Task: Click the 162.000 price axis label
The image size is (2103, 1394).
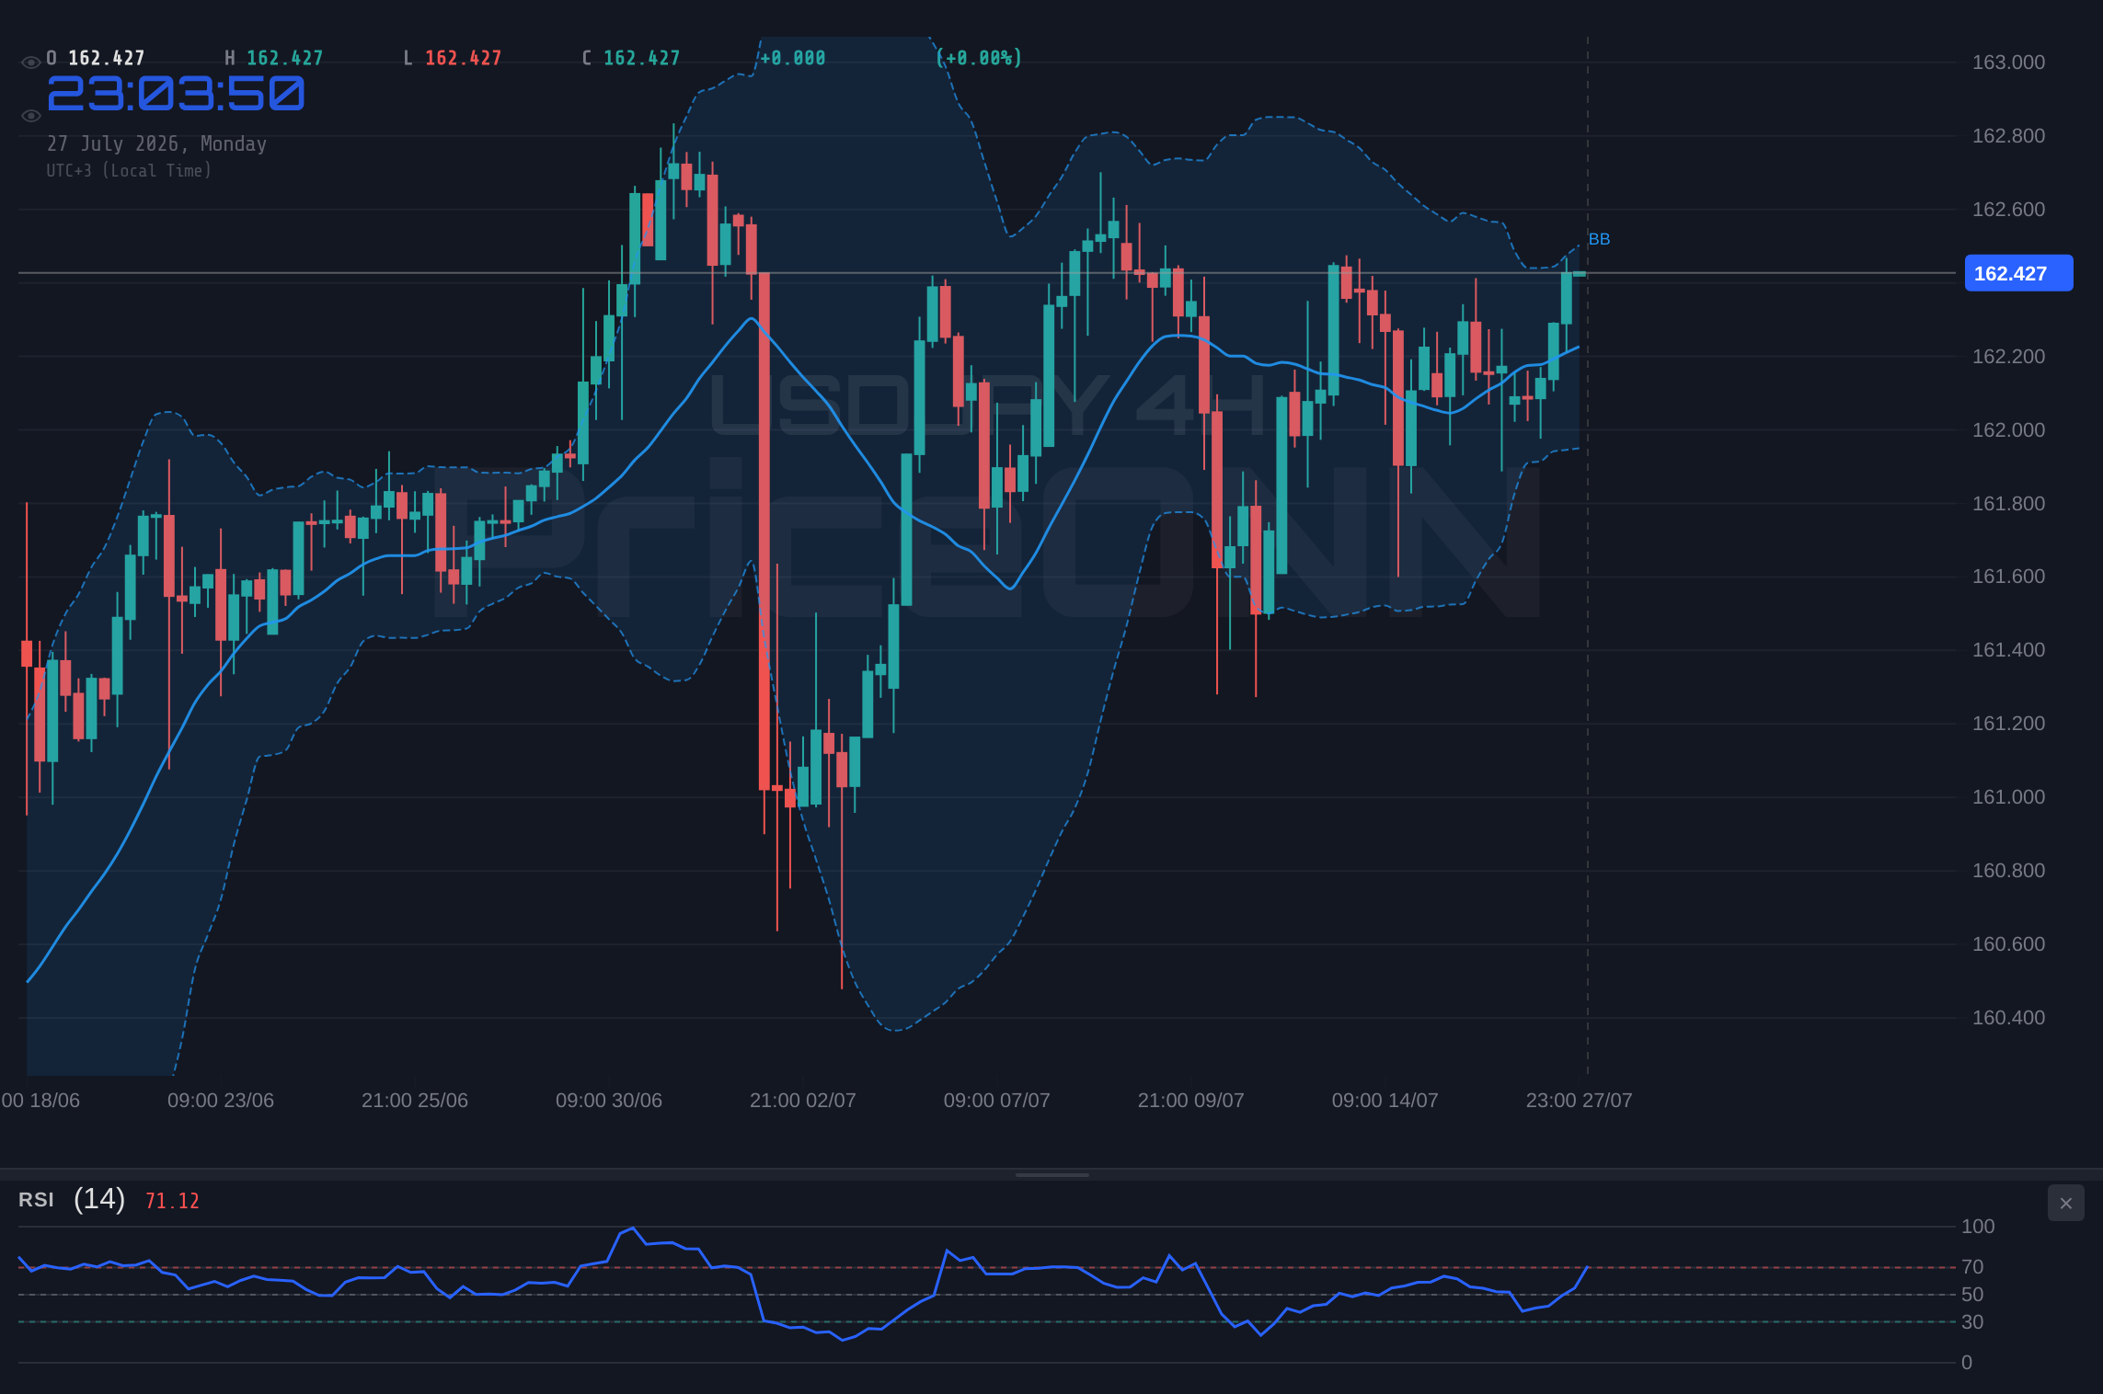Action: (2008, 430)
